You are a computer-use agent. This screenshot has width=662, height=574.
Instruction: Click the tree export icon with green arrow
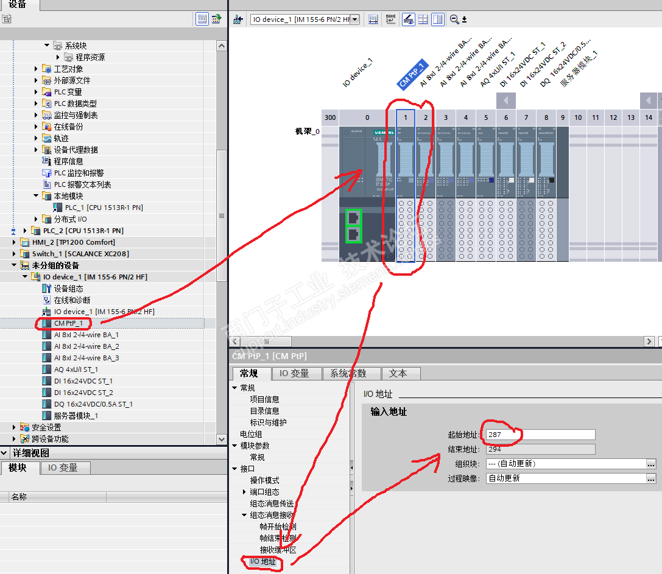point(217,19)
